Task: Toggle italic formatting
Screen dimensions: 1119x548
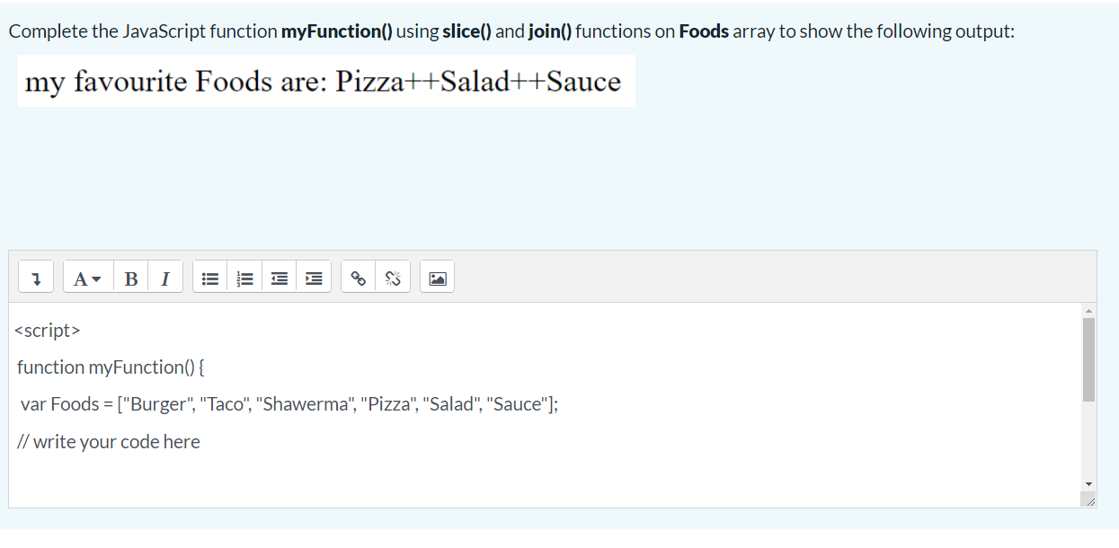Action: point(165,278)
